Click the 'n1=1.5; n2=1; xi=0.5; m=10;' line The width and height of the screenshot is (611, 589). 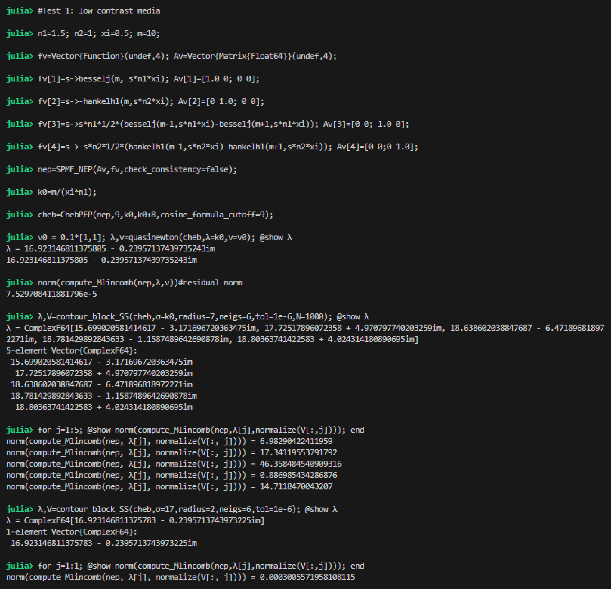(99, 33)
